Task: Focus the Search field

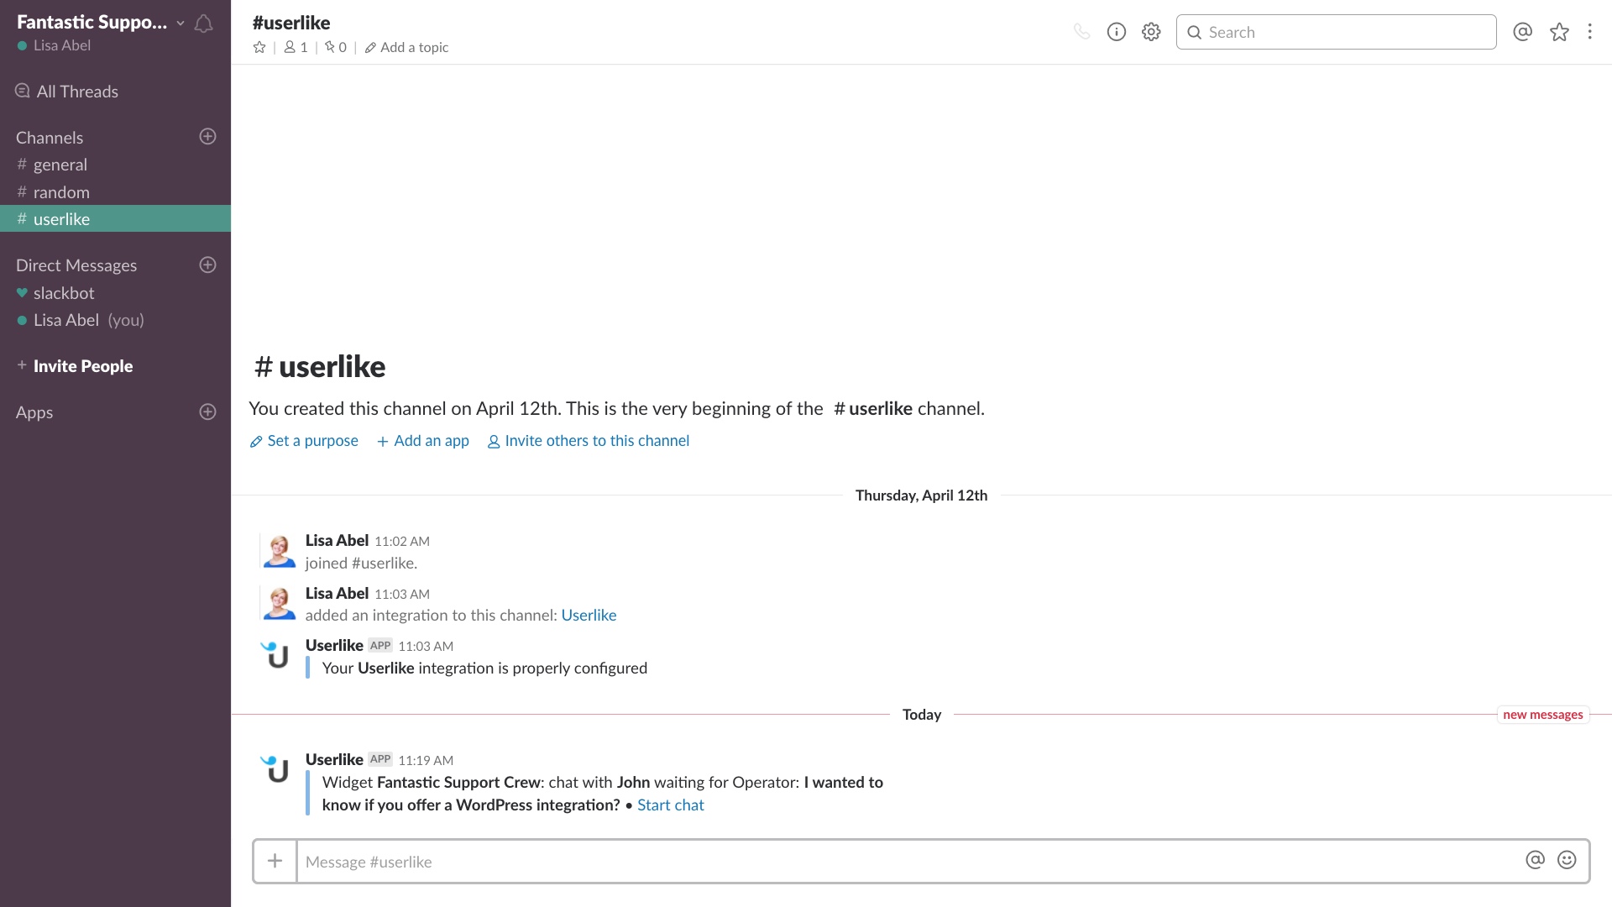Action: [1336, 32]
